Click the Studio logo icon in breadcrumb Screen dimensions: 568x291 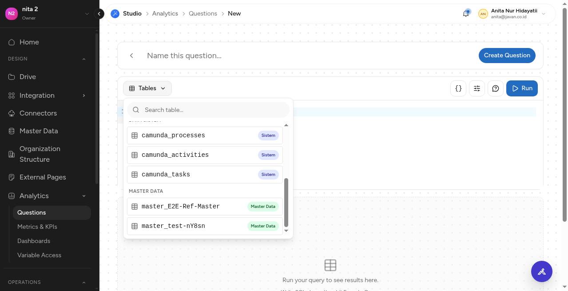(115, 14)
